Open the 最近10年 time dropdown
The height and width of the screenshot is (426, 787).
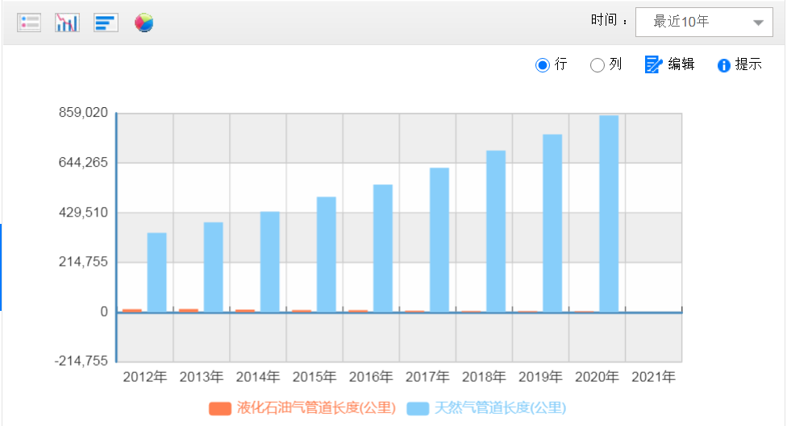(704, 22)
